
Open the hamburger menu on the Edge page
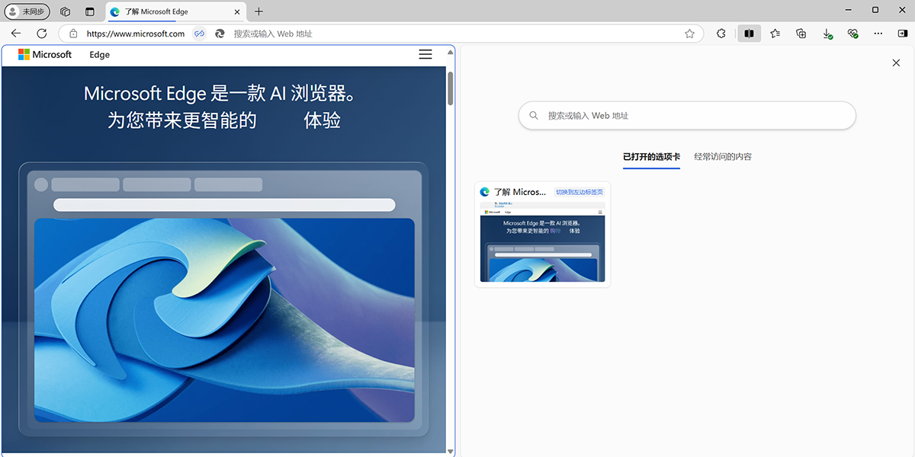point(425,54)
